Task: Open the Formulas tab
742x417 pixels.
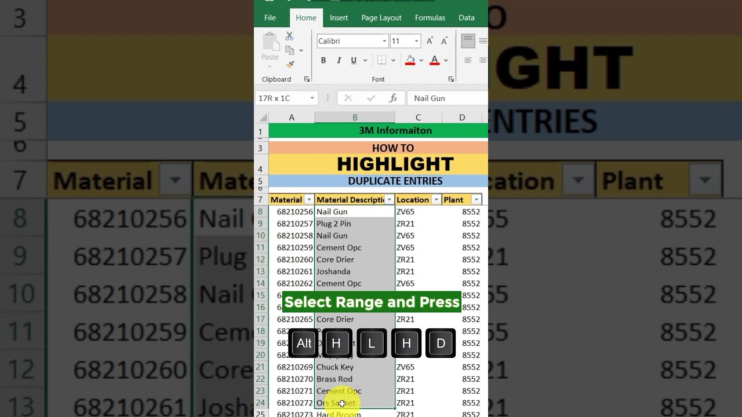Action: point(430,18)
